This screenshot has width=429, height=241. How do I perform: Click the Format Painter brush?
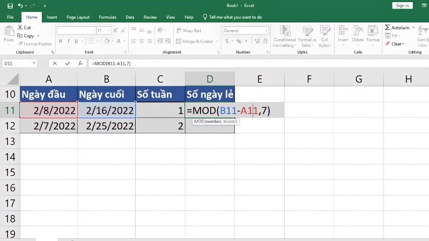tap(20, 44)
